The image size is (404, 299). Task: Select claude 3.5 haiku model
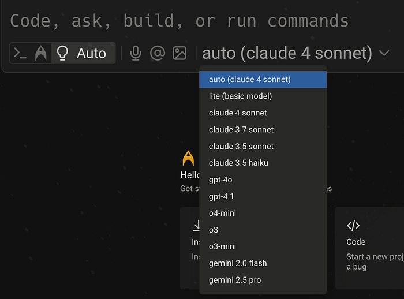(263, 163)
